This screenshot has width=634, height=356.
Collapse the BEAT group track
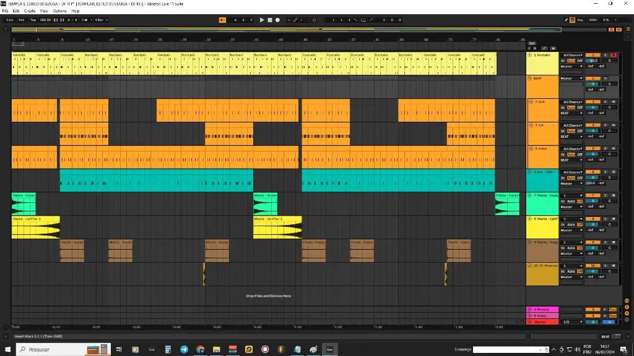[530, 78]
